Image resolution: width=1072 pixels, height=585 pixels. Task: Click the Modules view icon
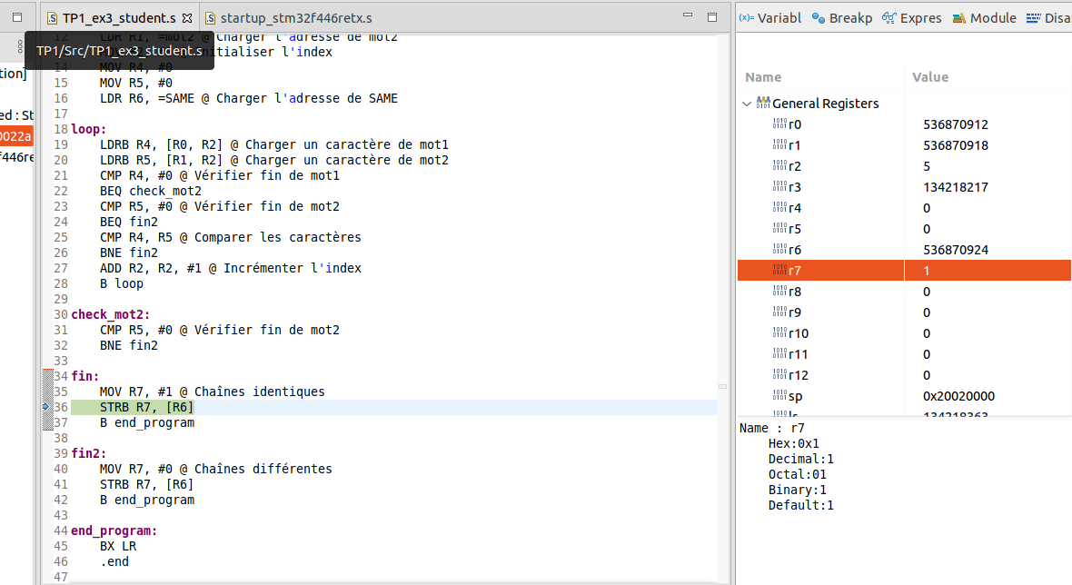pyautogui.click(x=959, y=18)
